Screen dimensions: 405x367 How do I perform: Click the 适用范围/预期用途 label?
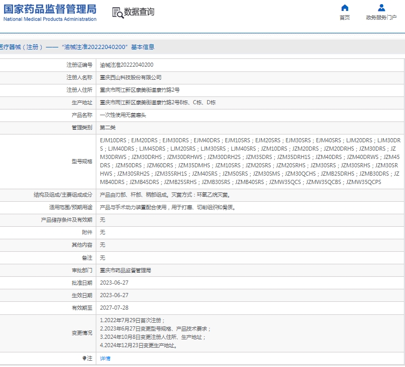pos(70,207)
